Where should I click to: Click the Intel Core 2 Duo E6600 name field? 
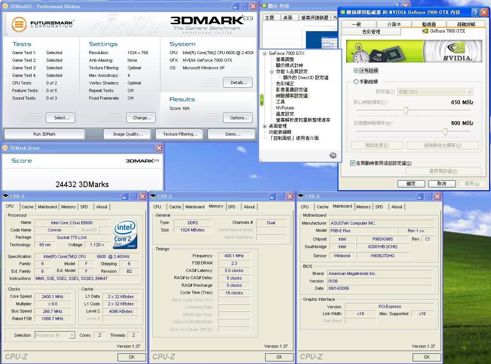pyautogui.click(x=72, y=223)
